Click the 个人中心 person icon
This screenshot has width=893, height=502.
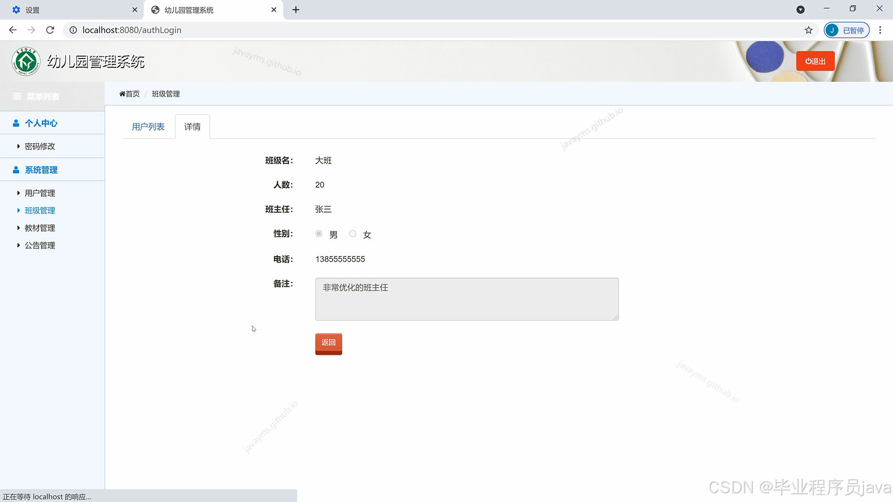click(x=16, y=123)
